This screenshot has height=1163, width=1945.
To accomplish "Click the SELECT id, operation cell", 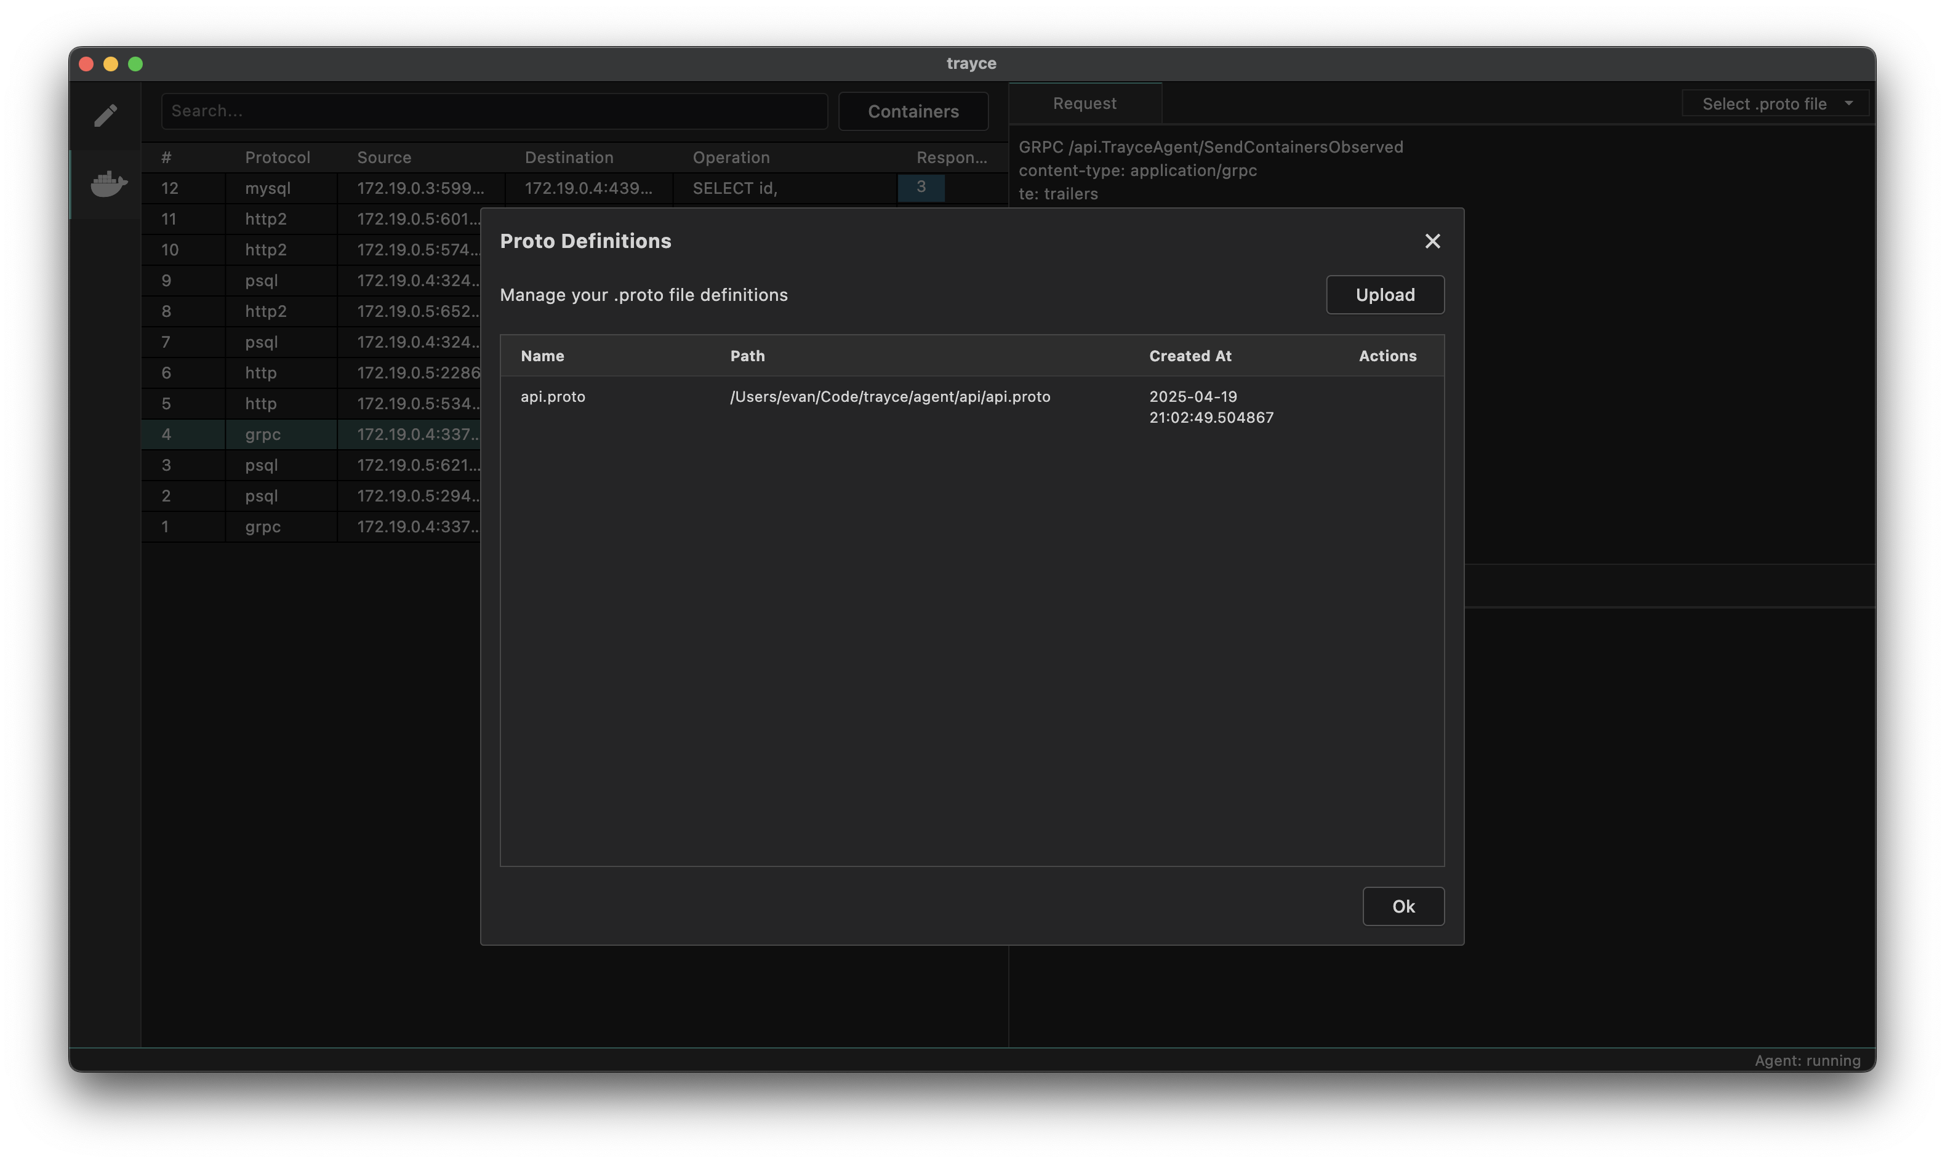I will [734, 188].
